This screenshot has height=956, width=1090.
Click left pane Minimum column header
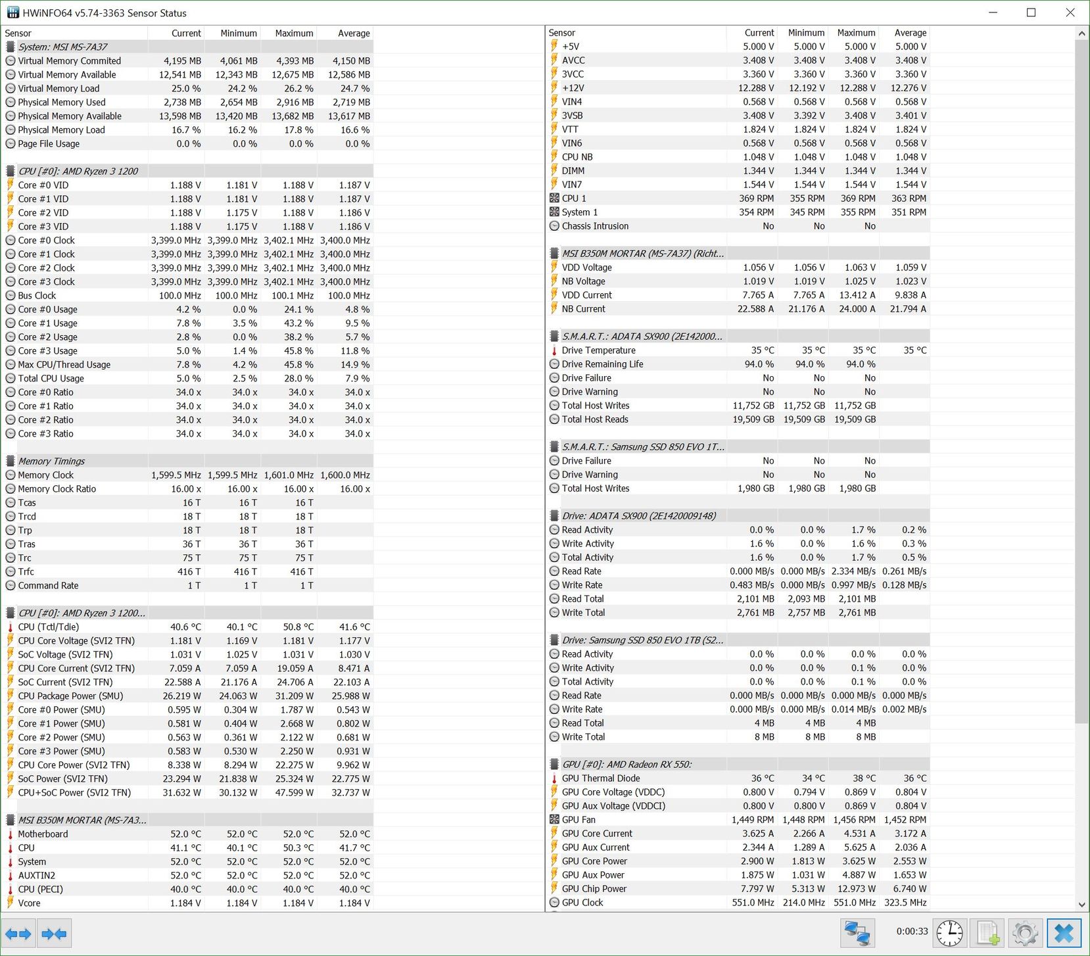coord(233,33)
